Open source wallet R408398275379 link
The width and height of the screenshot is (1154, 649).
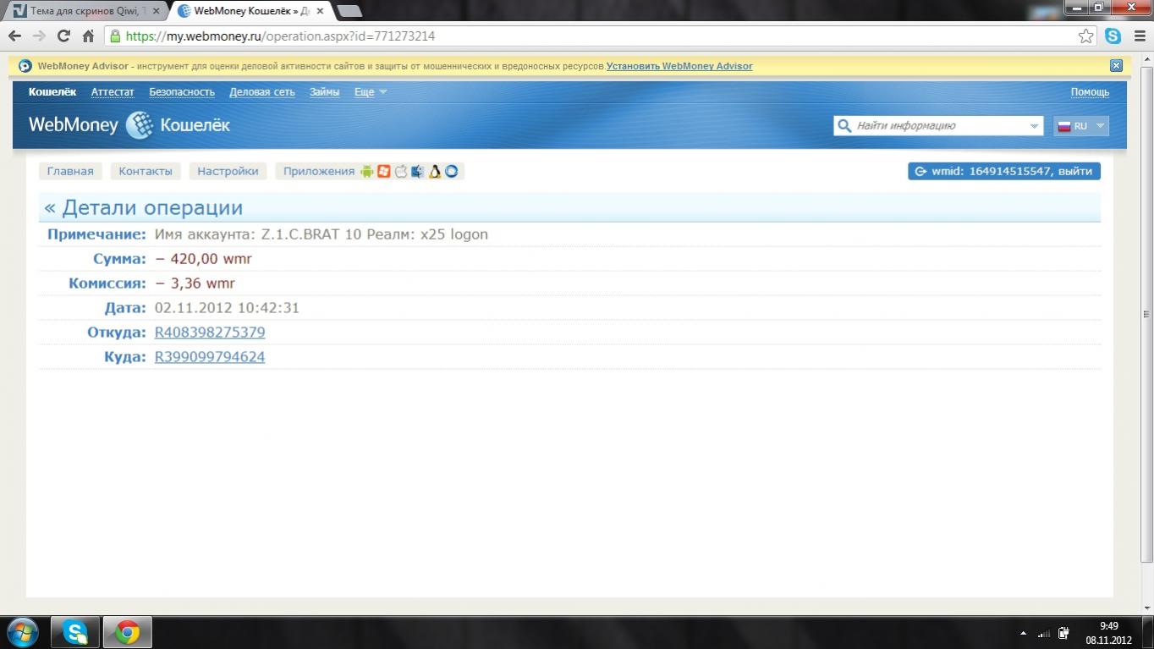pos(210,333)
